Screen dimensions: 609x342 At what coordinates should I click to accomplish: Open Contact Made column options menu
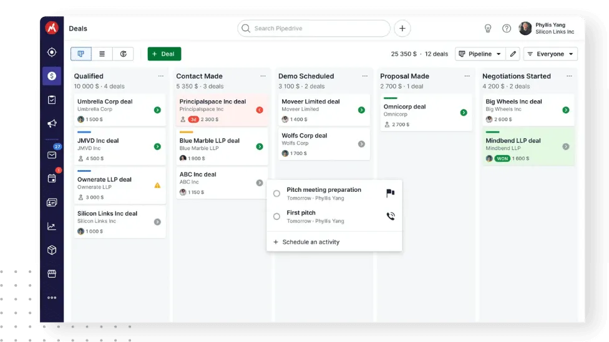coord(263,76)
